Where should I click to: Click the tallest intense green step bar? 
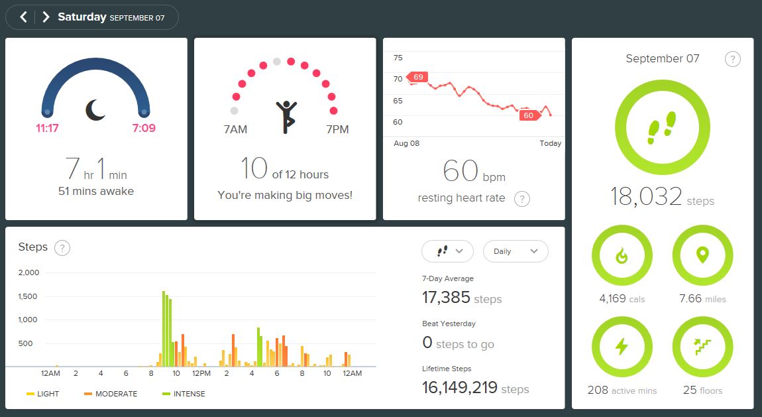(x=164, y=329)
